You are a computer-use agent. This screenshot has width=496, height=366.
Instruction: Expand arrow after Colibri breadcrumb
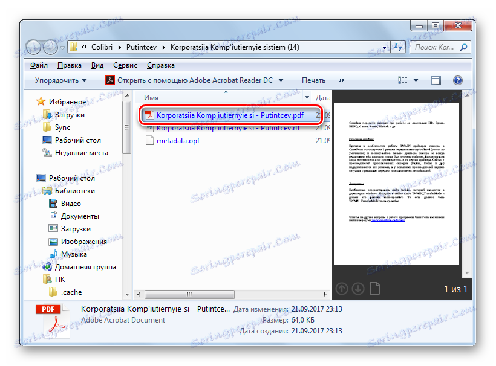click(x=120, y=47)
